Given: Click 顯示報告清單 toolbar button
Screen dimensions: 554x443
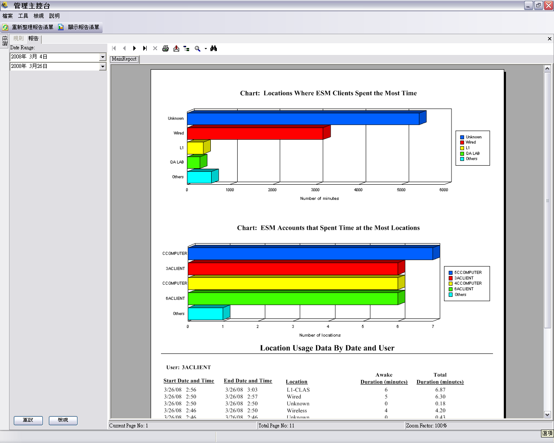Looking at the screenshot, I should point(79,27).
